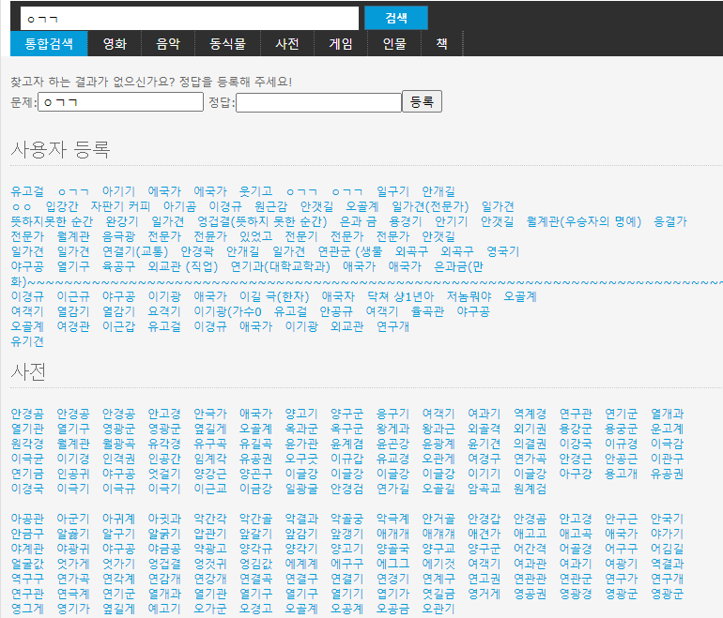
Task: Select the 통합검색 tab
Action: pos(49,44)
